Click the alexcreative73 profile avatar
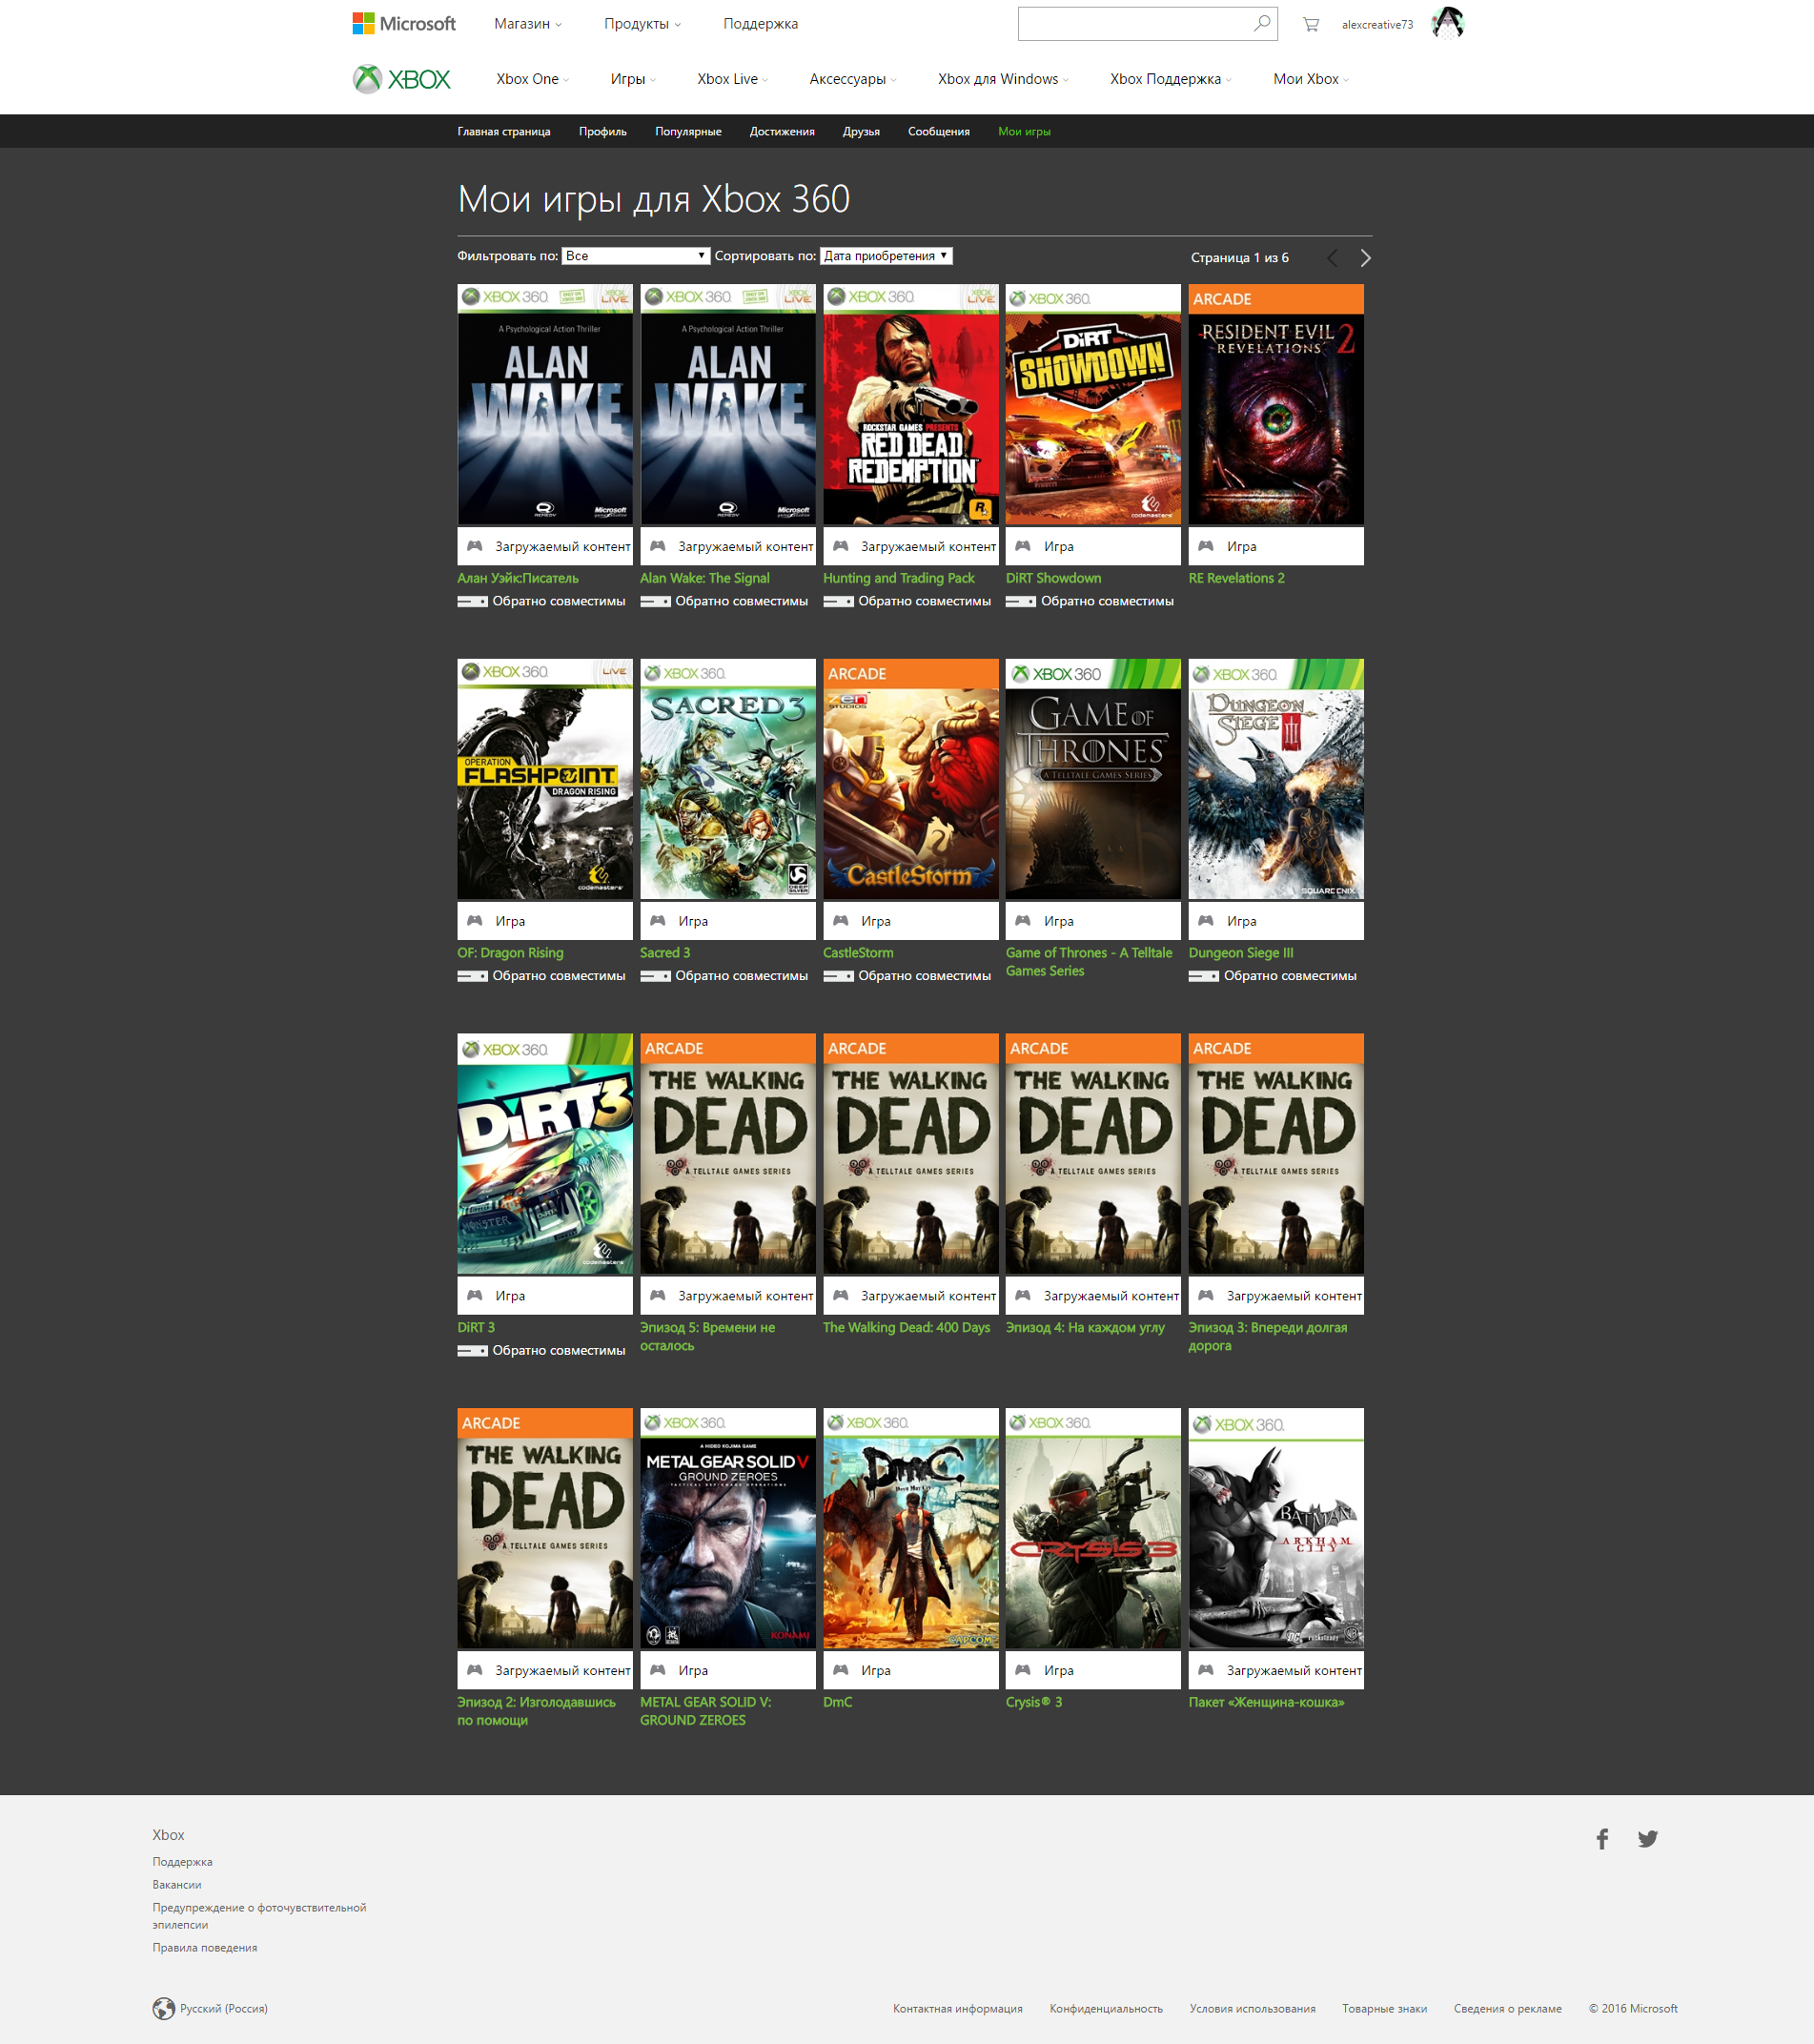This screenshot has height=2044, width=1814. tap(1447, 23)
